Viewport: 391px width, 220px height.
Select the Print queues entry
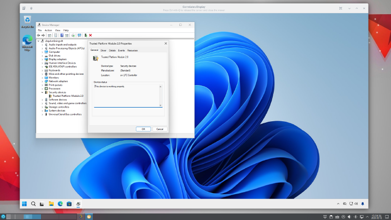pyautogui.click(x=55, y=85)
